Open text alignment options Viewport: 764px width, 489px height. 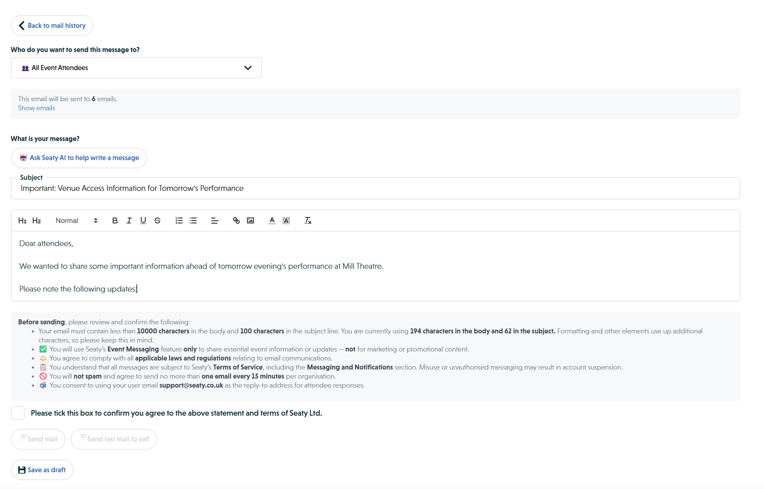pyautogui.click(x=214, y=220)
